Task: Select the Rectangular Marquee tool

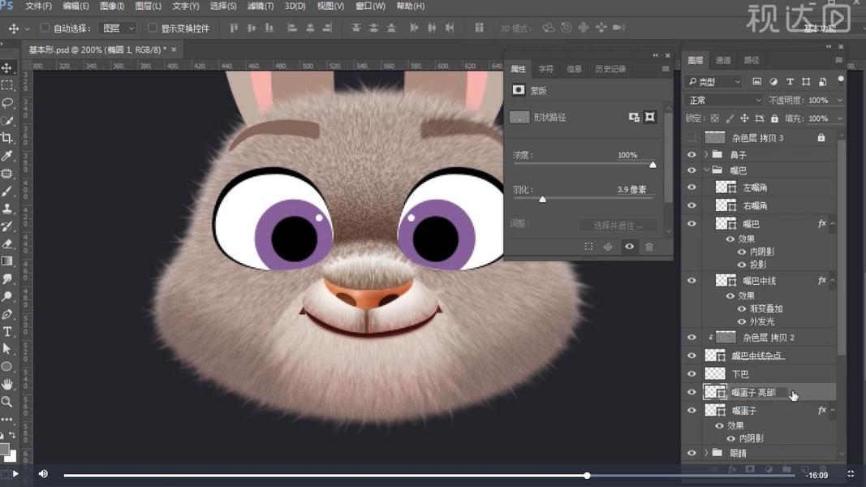Action: (x=7, y=85)
